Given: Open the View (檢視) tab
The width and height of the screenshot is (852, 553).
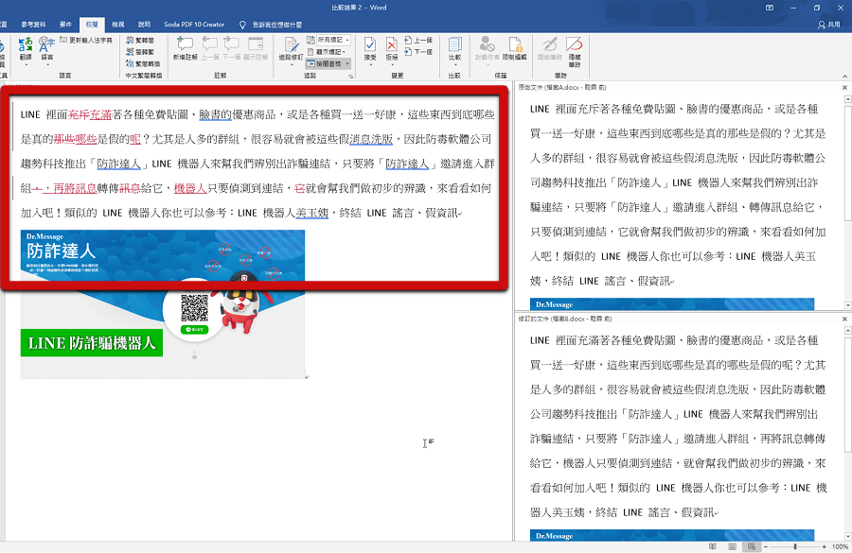Looking at the screenshot, I should [x=118, y=25].
